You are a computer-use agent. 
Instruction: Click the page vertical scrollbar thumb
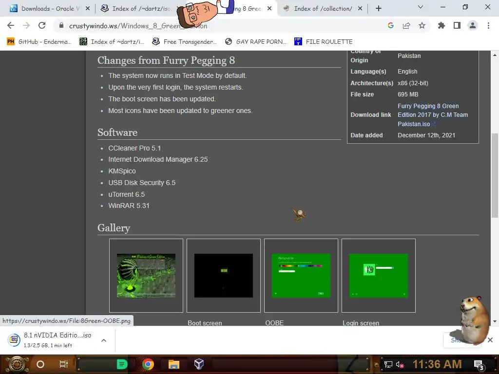(x=495, y=175)
